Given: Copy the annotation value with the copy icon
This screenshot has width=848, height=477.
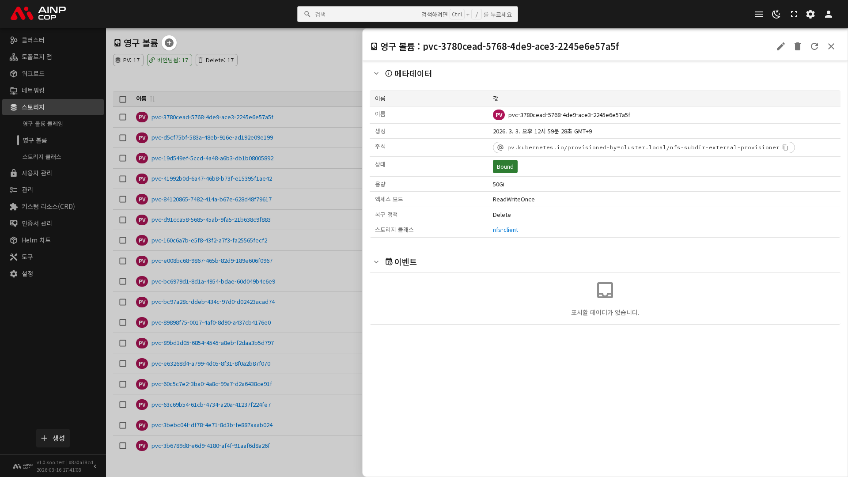Looking at the screenshot, I should coord(785,148).
